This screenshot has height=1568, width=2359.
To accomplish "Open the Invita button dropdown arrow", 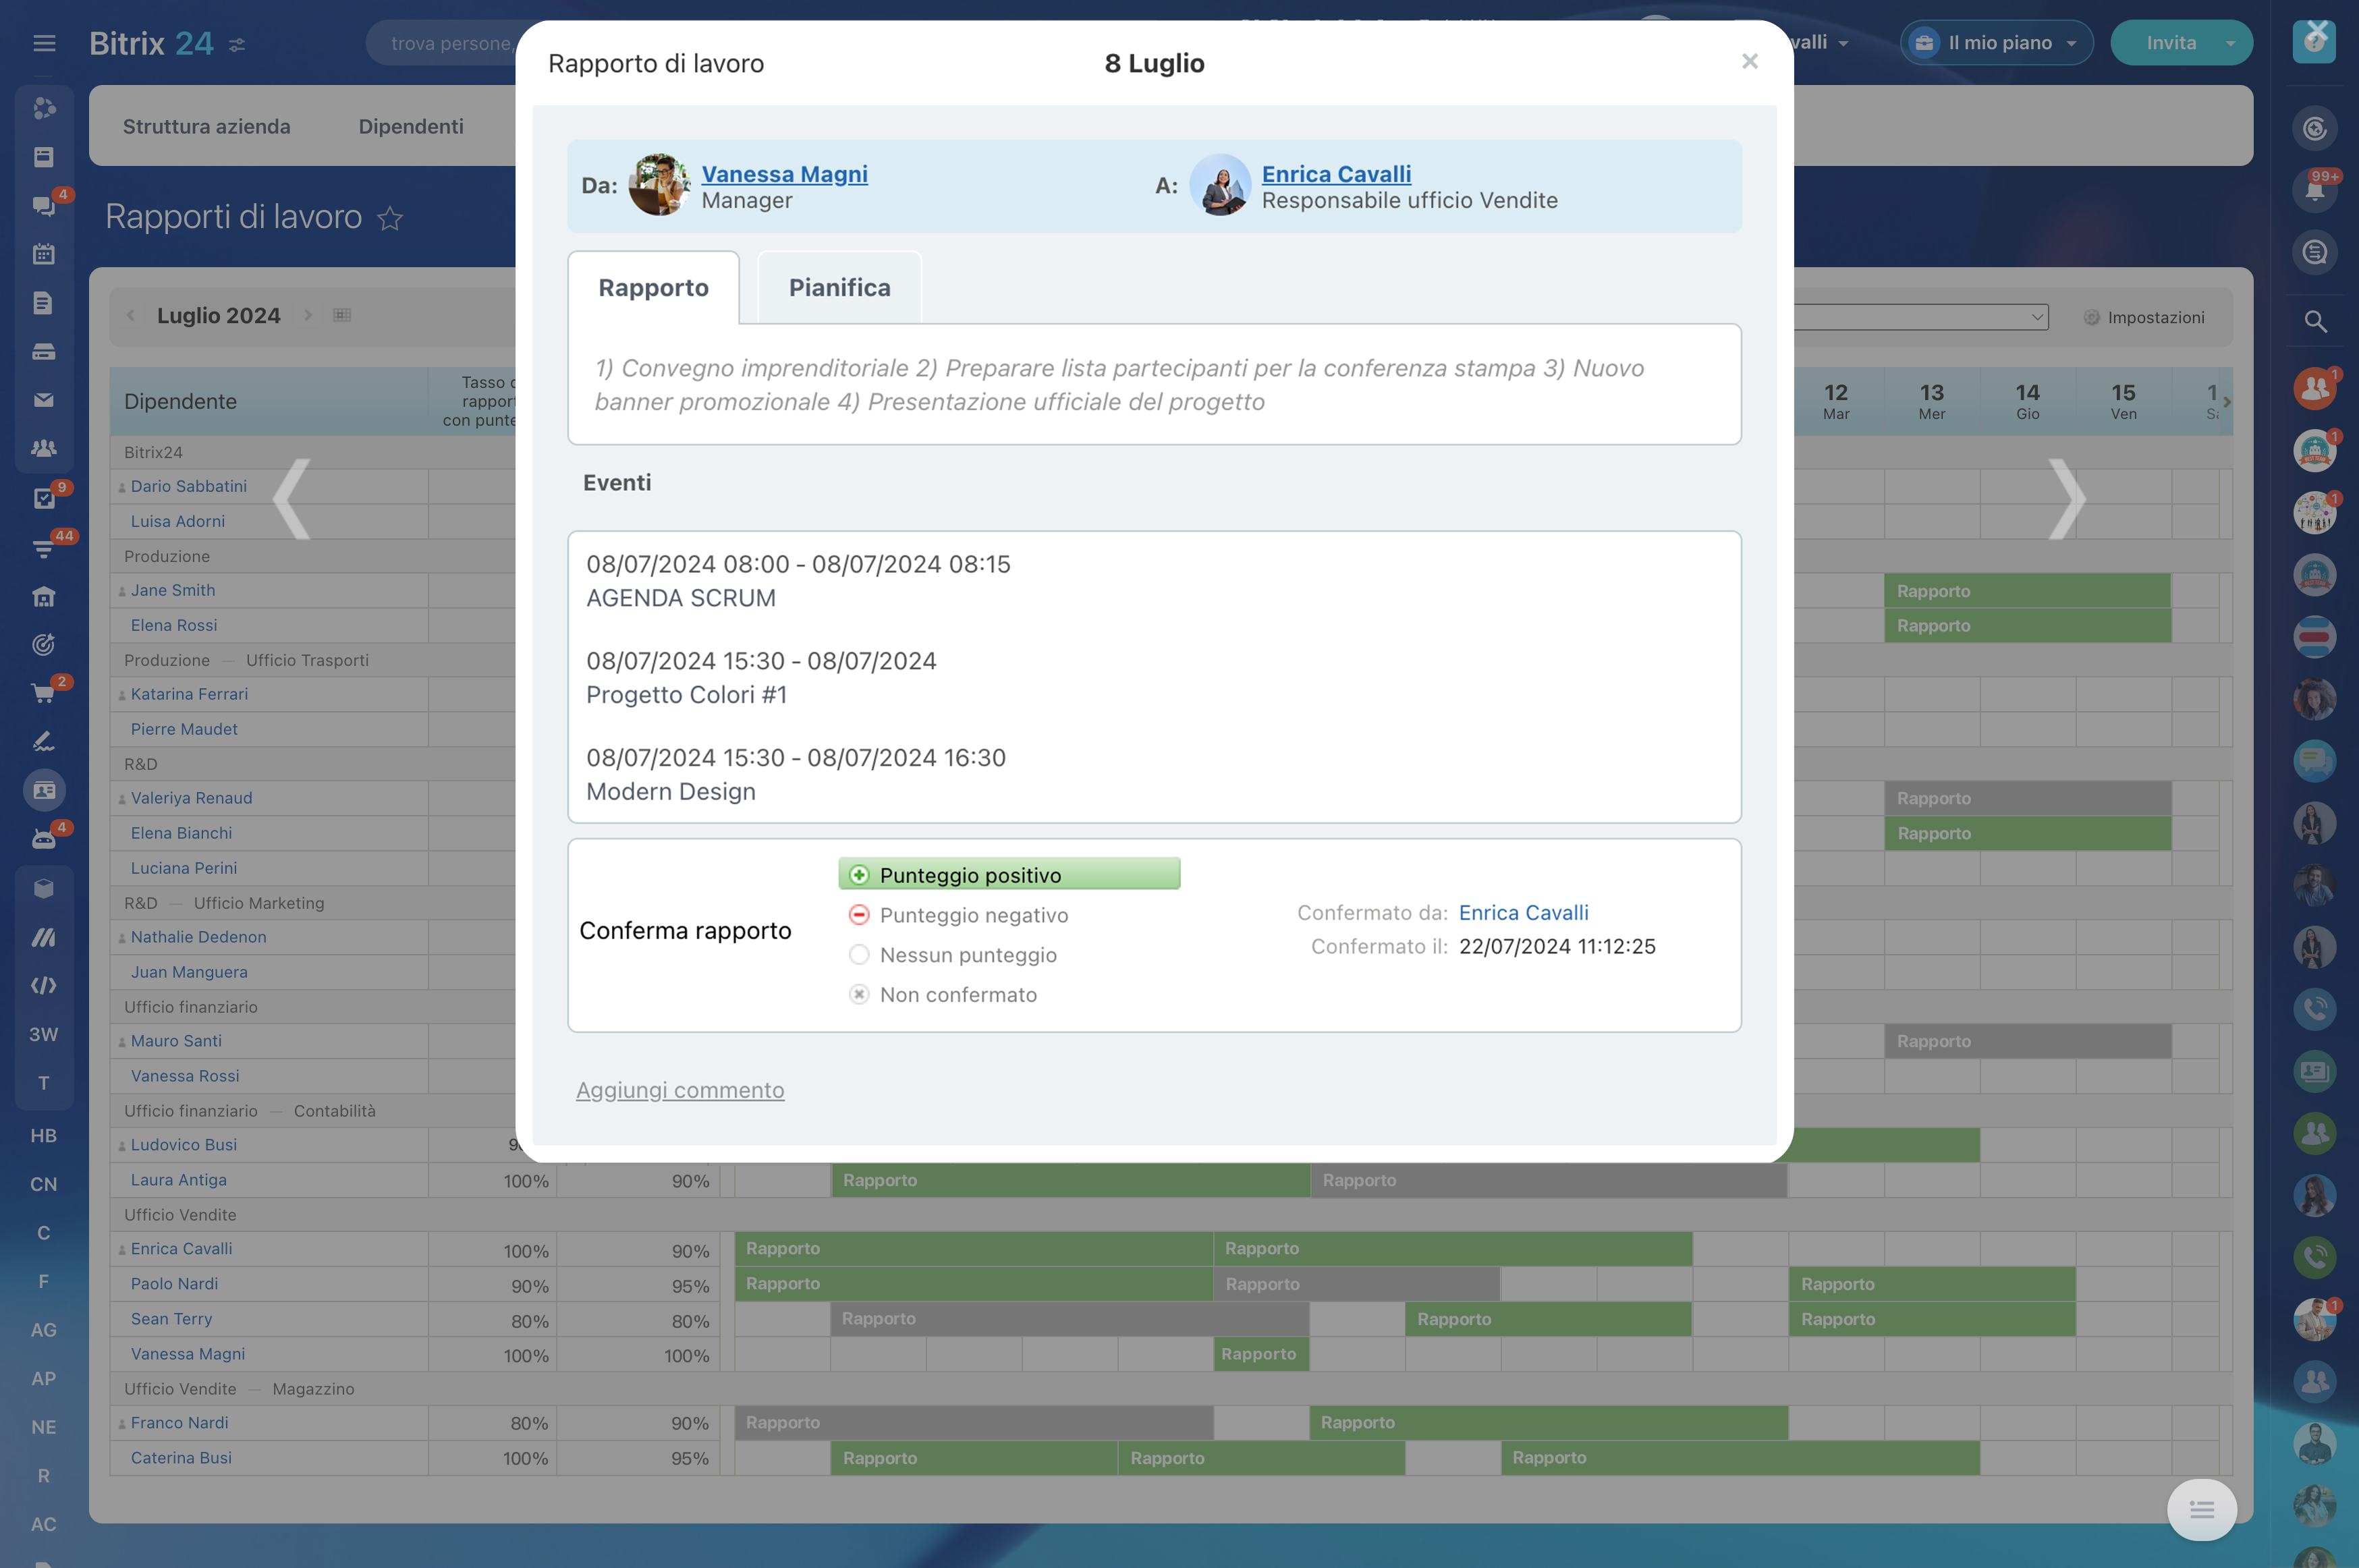I will click(x=2230, y=43).
